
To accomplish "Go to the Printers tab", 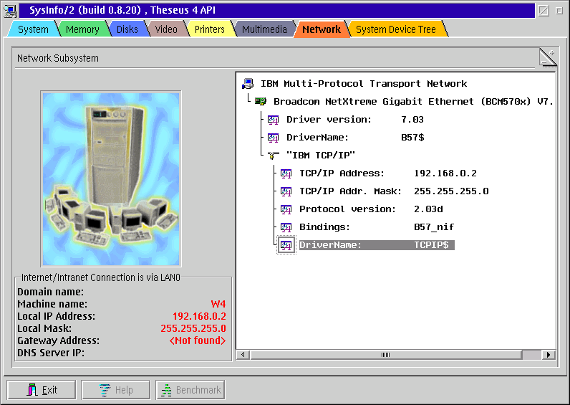I will tap(210, 29).
